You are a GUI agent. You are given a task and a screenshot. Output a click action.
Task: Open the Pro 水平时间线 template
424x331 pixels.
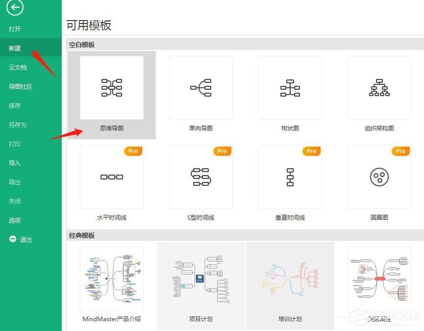pos(111,177)
